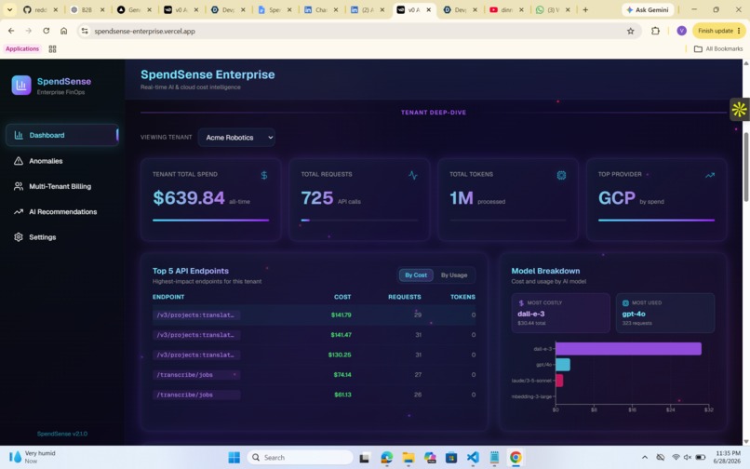
Task: Click the browser forward arrow
Action: 28,31
